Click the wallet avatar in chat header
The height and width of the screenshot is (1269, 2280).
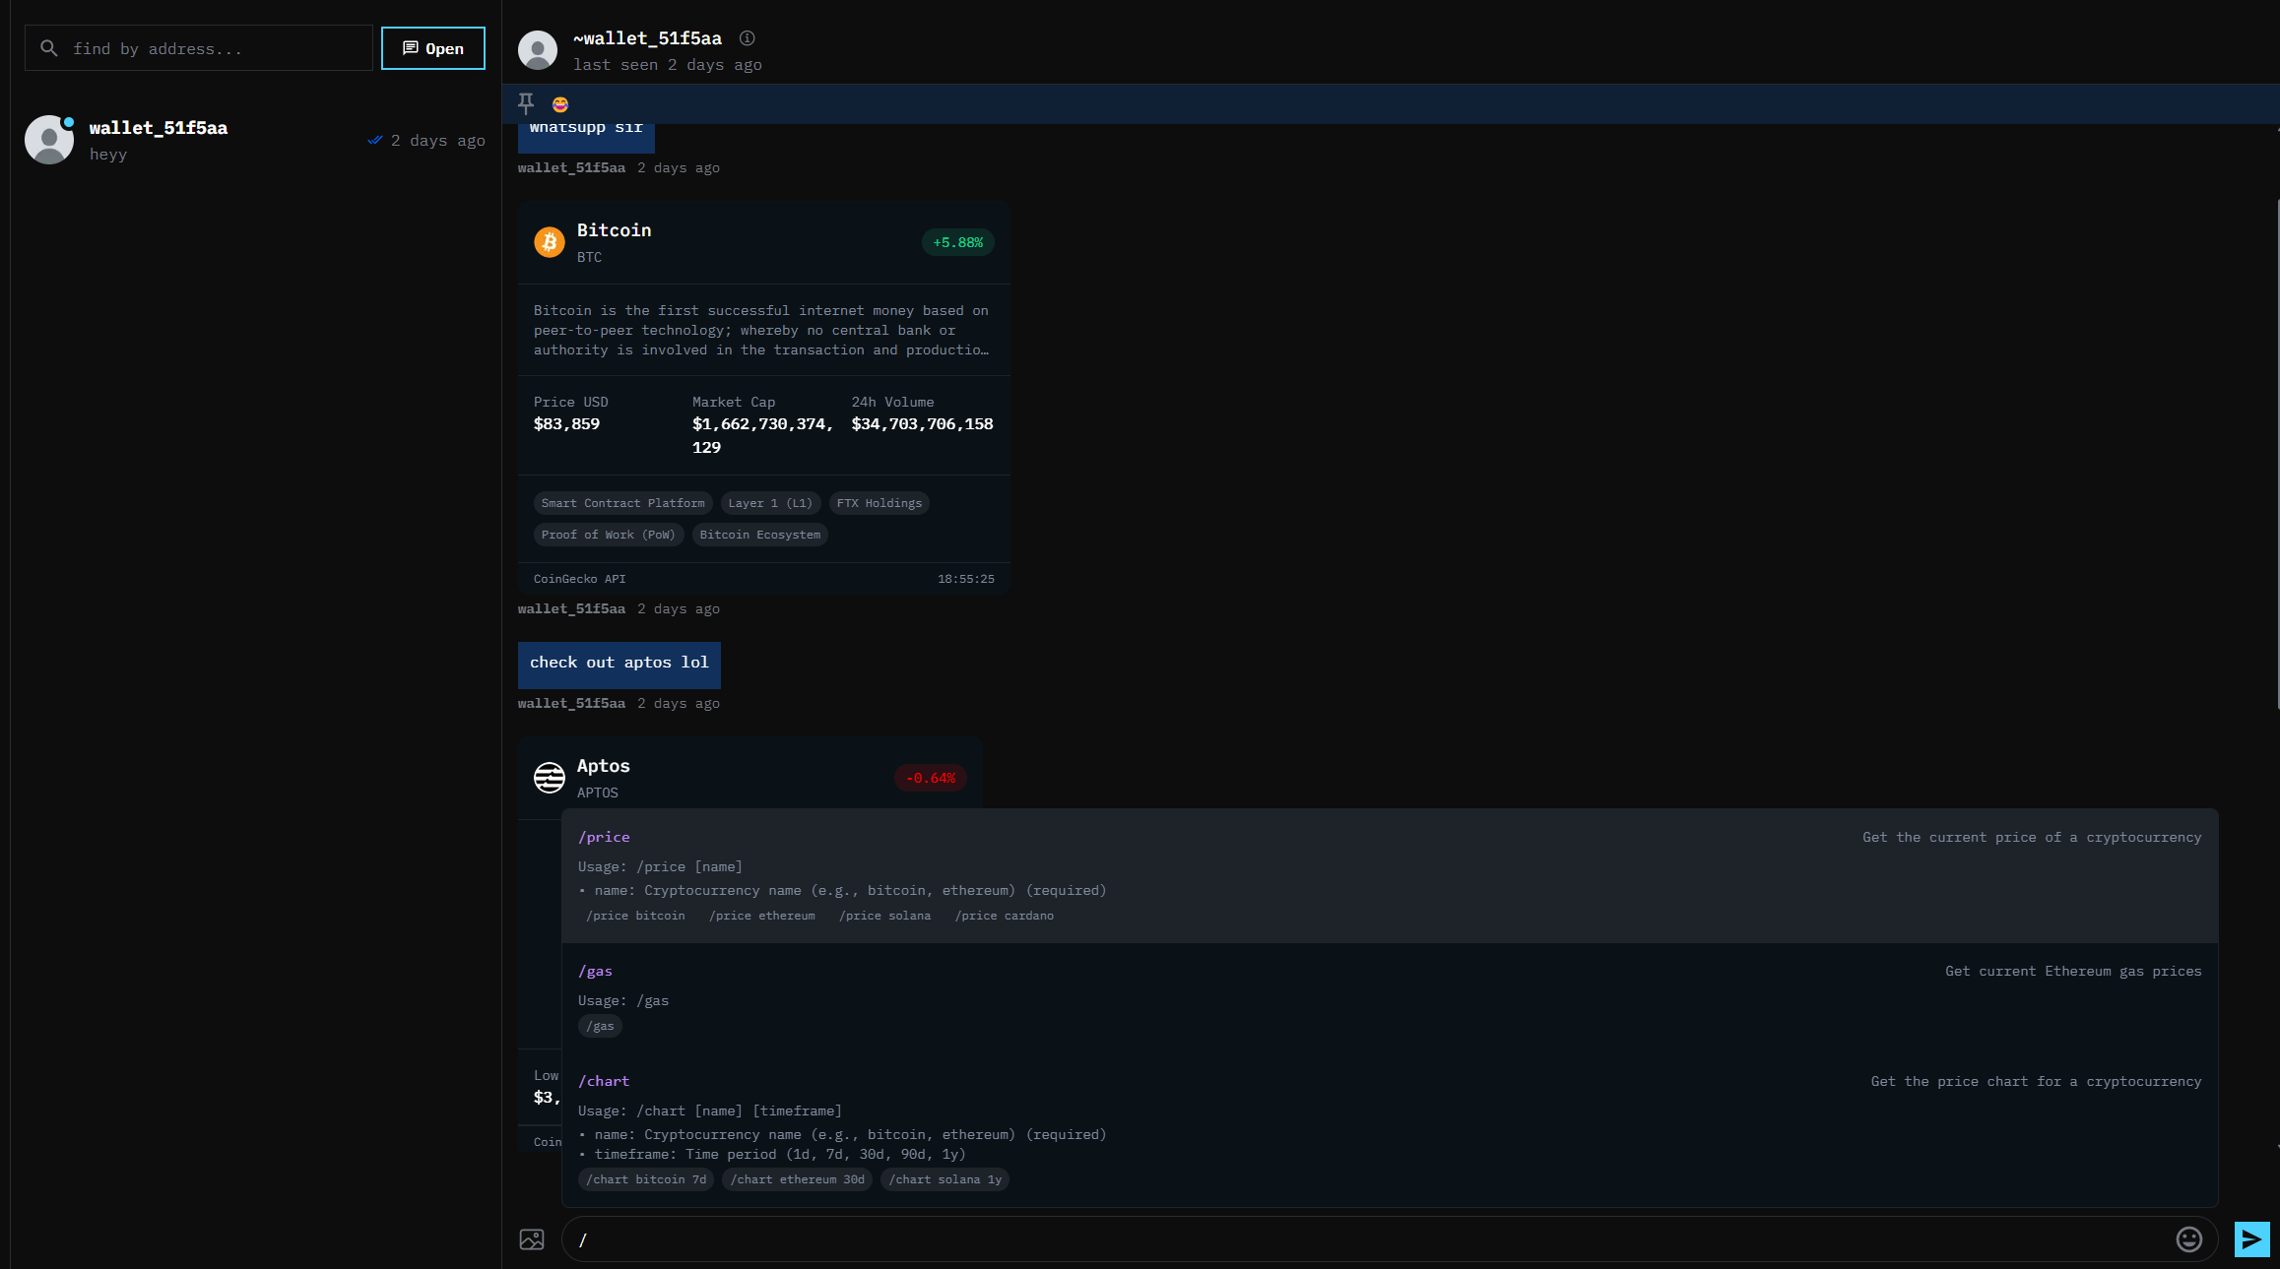[538, 50]
